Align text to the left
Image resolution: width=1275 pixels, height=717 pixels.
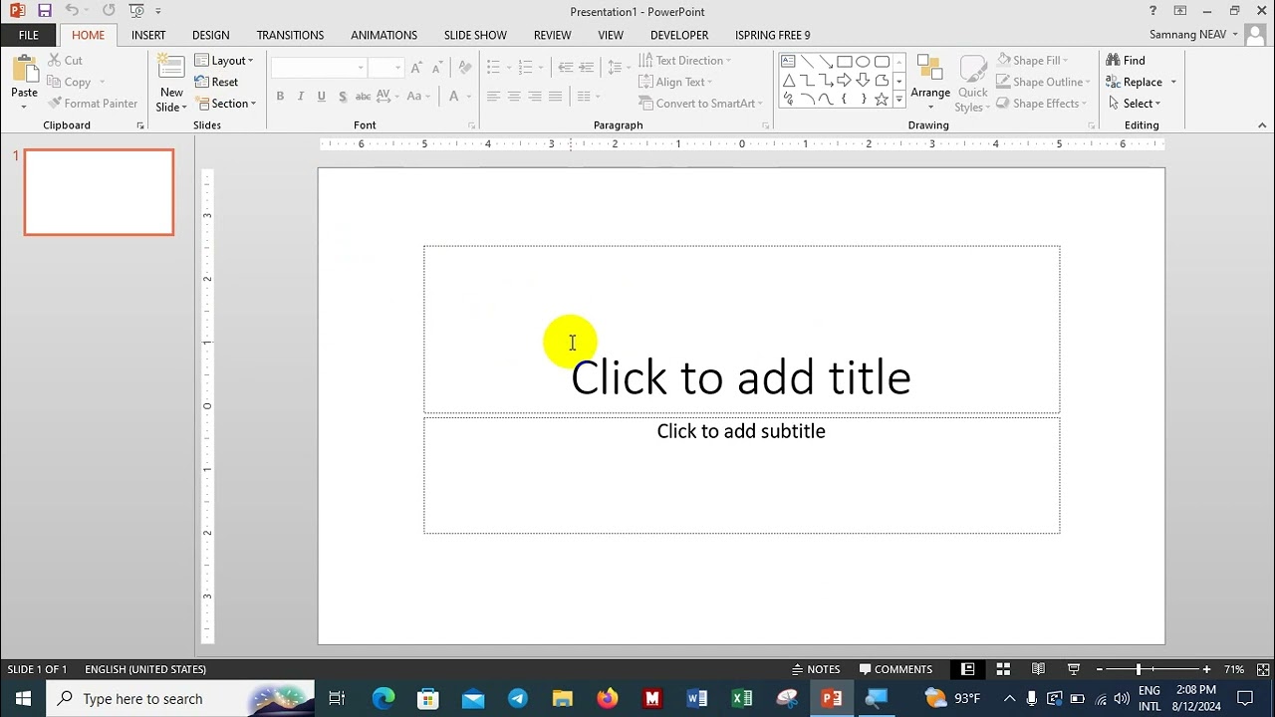tap(493, 97)
